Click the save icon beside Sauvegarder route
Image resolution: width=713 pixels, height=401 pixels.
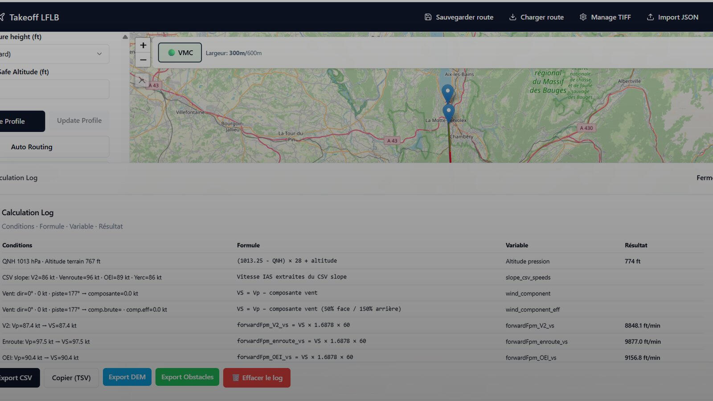click(428, 17)
